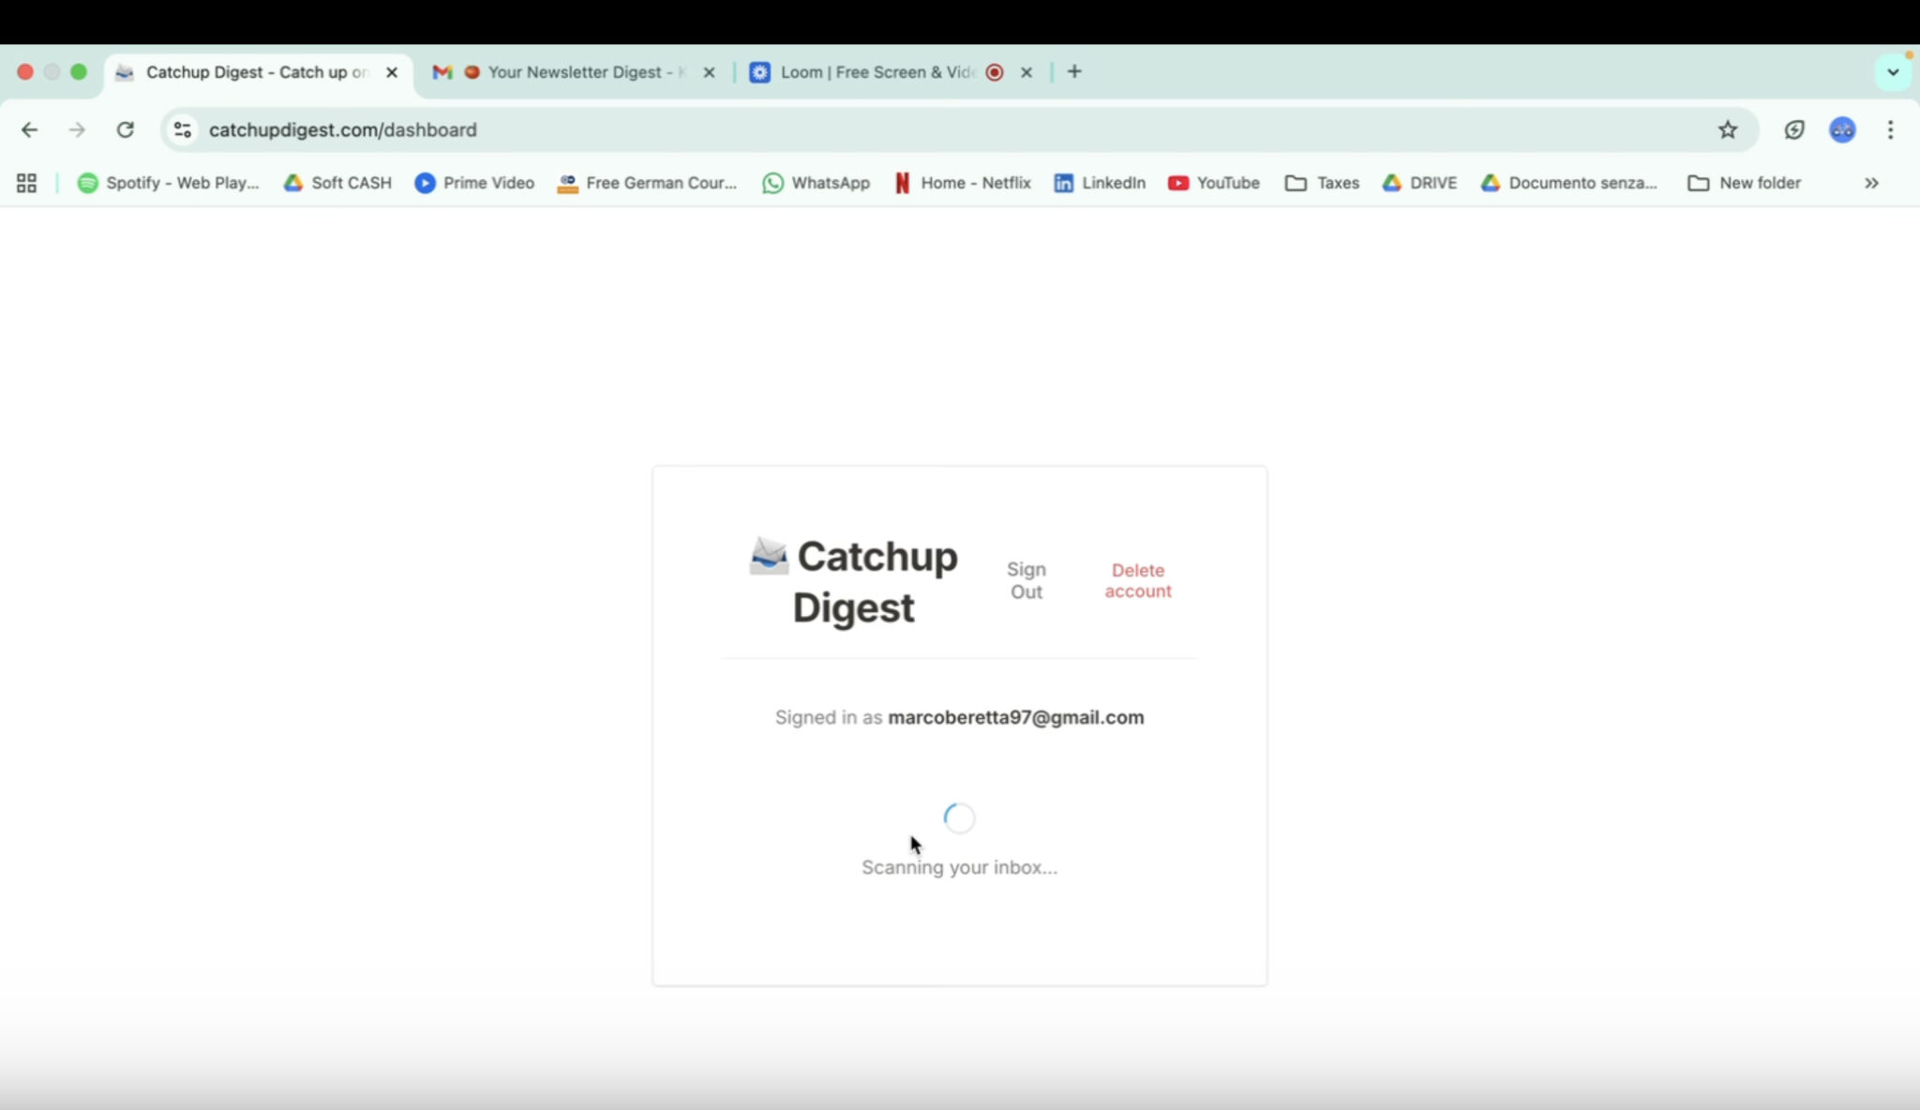Open a new tab with the plus button

1074,71
